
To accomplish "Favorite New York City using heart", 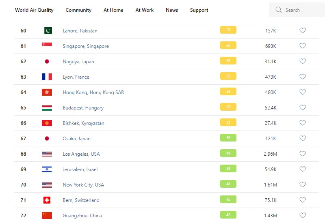I will 302,184.
